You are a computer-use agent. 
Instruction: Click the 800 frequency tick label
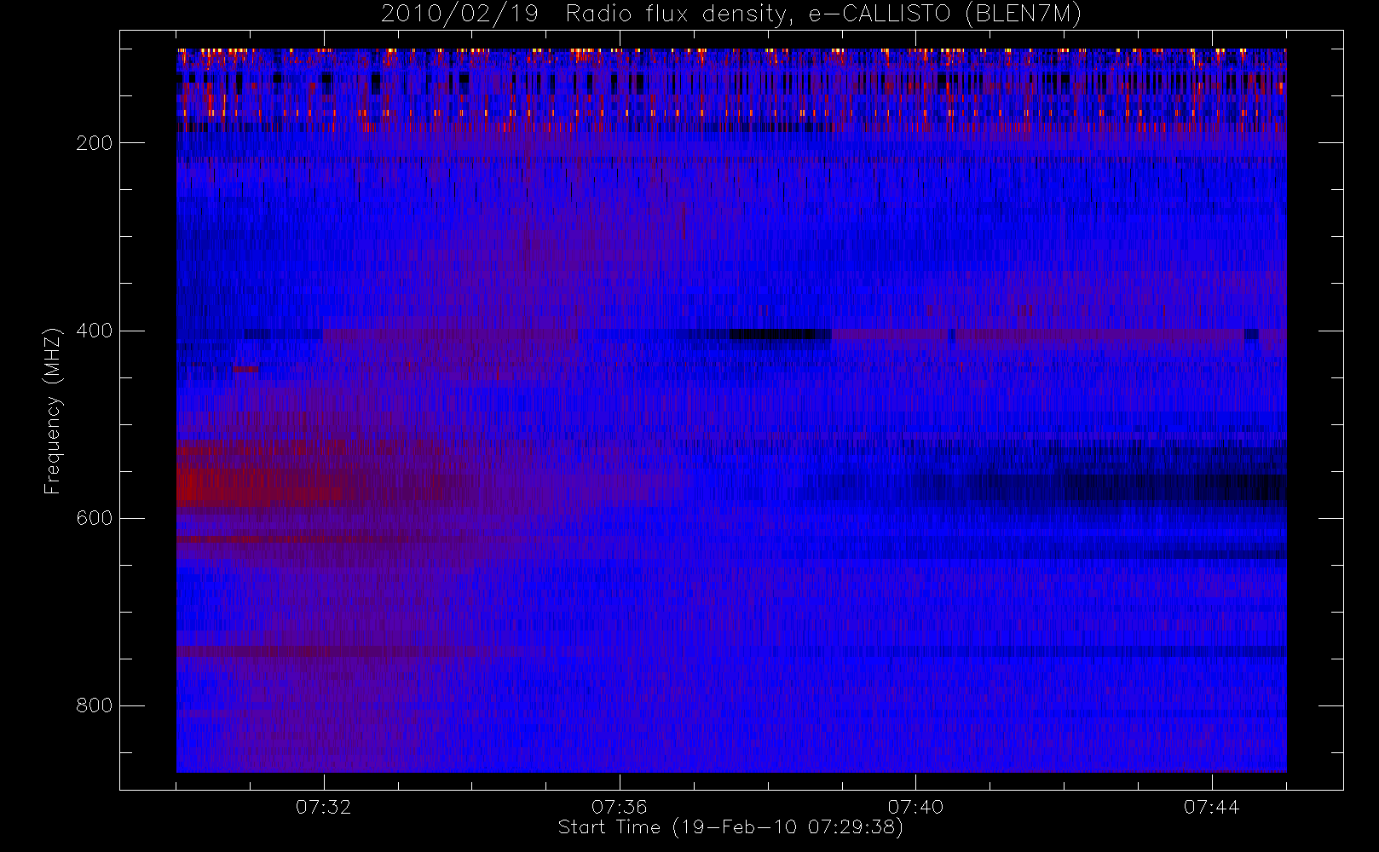pyautogui.click(x=95, y=705)
